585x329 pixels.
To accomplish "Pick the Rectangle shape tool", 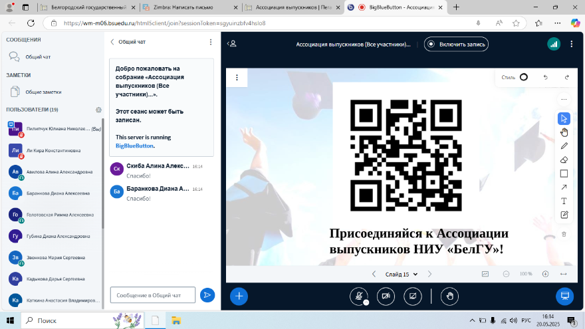I will pyautogui.click(x=564, y=173).
